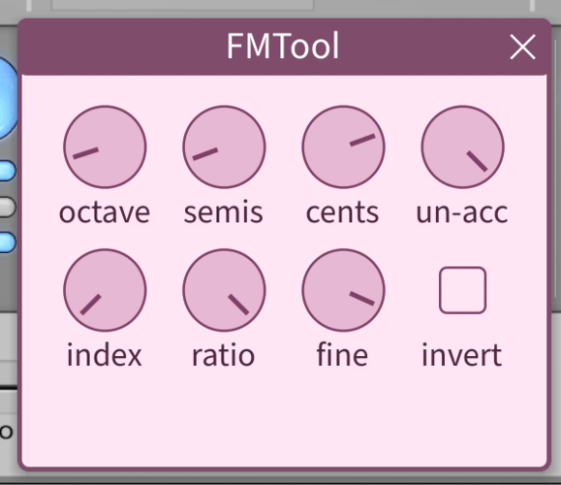Close the FMTool panel
The width and height of the screenshot is (561, 485).
[522, 47]
